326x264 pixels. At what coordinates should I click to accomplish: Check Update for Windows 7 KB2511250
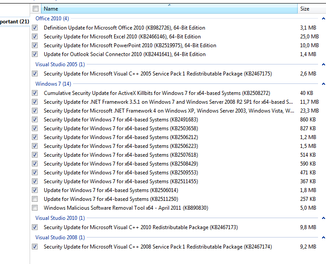click(x=35, y=199)
